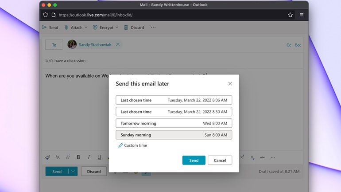Screen dimensions: 341x192
Task: Choose Sunday morning 8:00 AM option
Action: [174, 135]
